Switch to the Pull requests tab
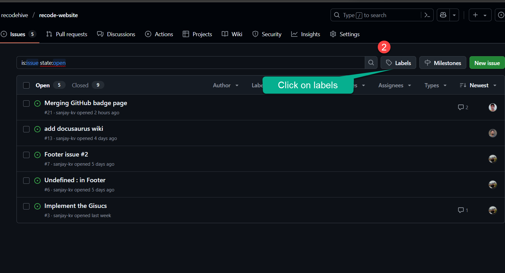Screen dimensions: 505x273 pos(67,34)
